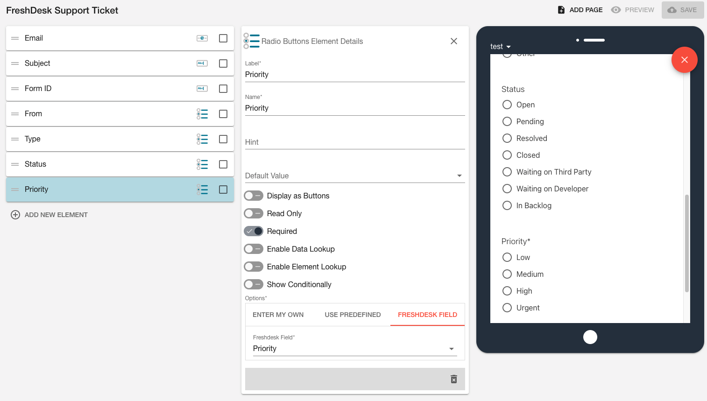Close the Radio Buttons Element Details panel
The height and width of the screenshot is (401, 707).
[x=454, y=41]
